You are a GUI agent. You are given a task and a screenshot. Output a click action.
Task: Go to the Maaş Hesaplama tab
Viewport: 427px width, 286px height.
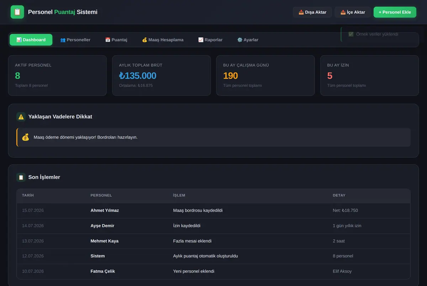pyautogui.click(x=163, y=40)
